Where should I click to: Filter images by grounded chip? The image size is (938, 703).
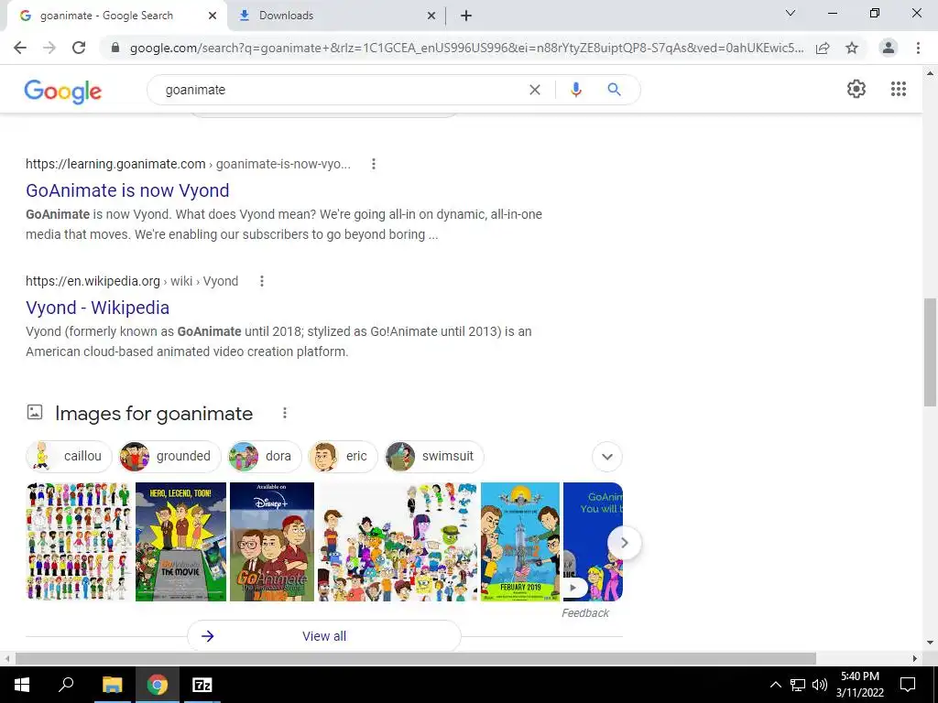[169, 456]
